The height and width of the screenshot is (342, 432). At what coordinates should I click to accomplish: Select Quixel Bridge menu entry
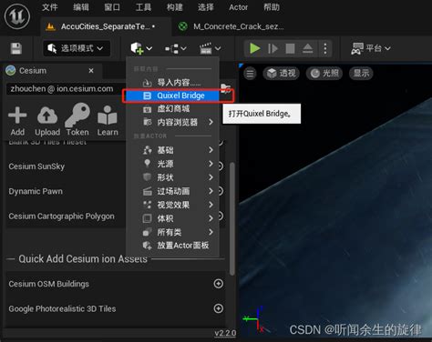(172, 96)
